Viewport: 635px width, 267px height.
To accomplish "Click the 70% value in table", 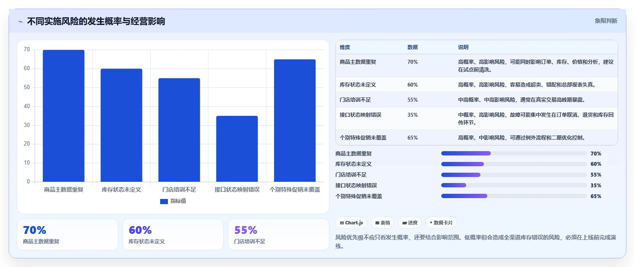I will pyautogui.click(x=413, y=62).
